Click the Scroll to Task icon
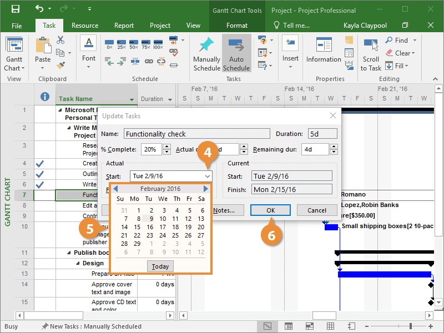Viewport: 444px width, 333px height. 371,46
